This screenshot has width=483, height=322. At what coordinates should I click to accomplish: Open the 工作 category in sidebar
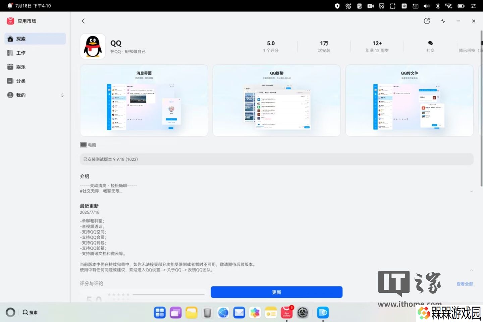(x=35, y=53)
